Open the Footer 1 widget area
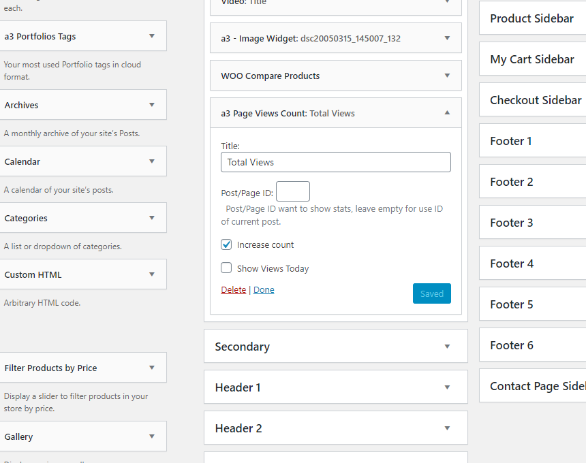The image size is (586, 463). point(533,141)
